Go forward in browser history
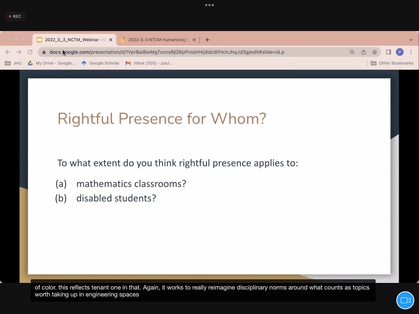The height and width of the screenshot is (314, 419). 19,52
